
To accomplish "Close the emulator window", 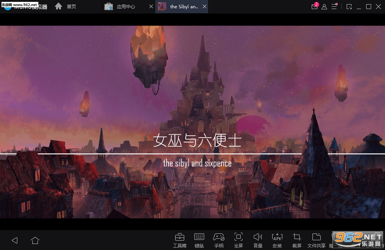I will point(378,7).
